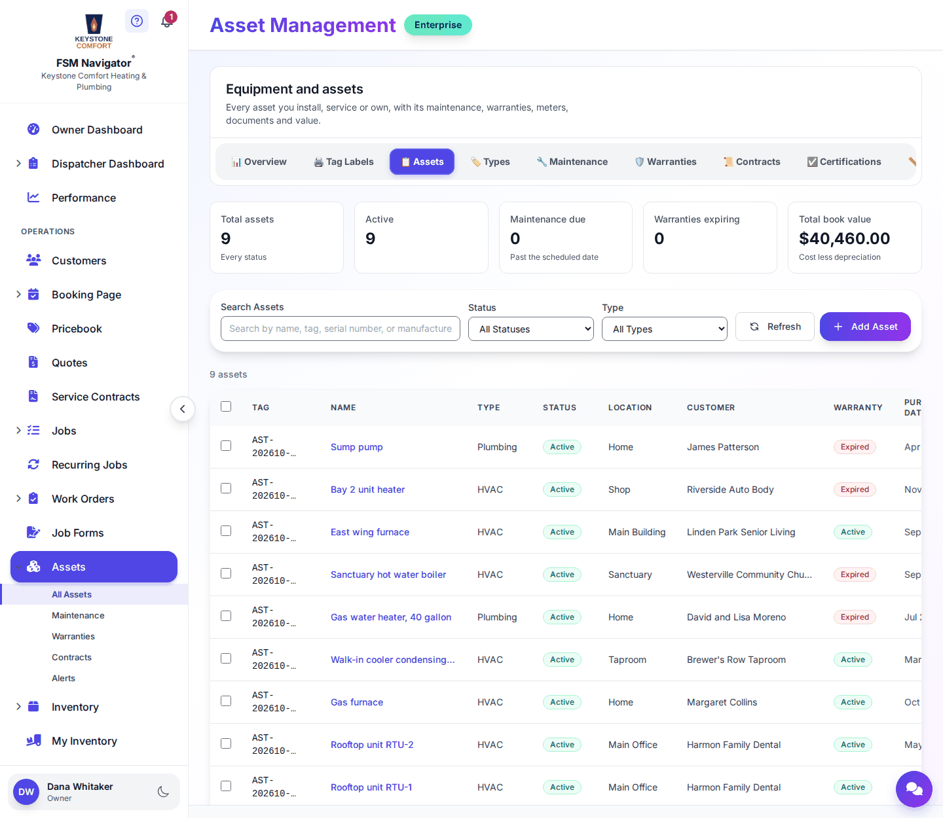This screenshot has height=818, width=943.
Task: Check the Sump pump row checkbox
Action: [x=226, y=446]
